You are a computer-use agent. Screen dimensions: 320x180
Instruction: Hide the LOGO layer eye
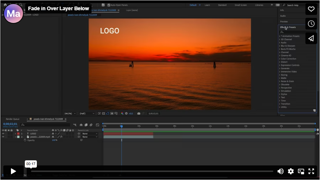click(x=3, y=134)
